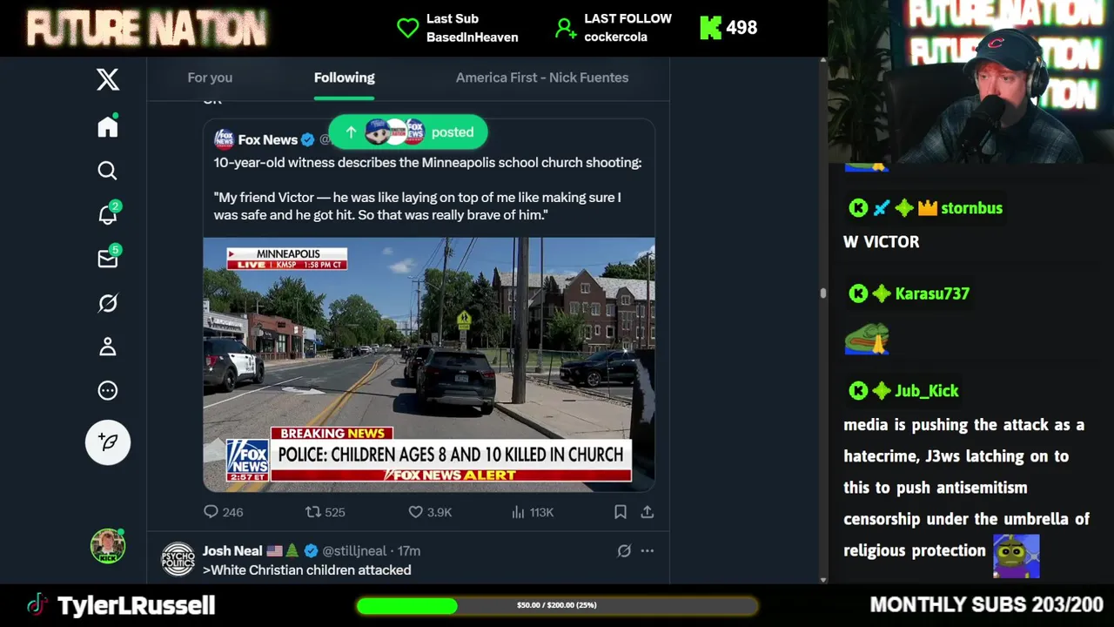The image size is (1114, 627).
Task: Click the feed scrollbar thumb
Action: tap(823, 293)
